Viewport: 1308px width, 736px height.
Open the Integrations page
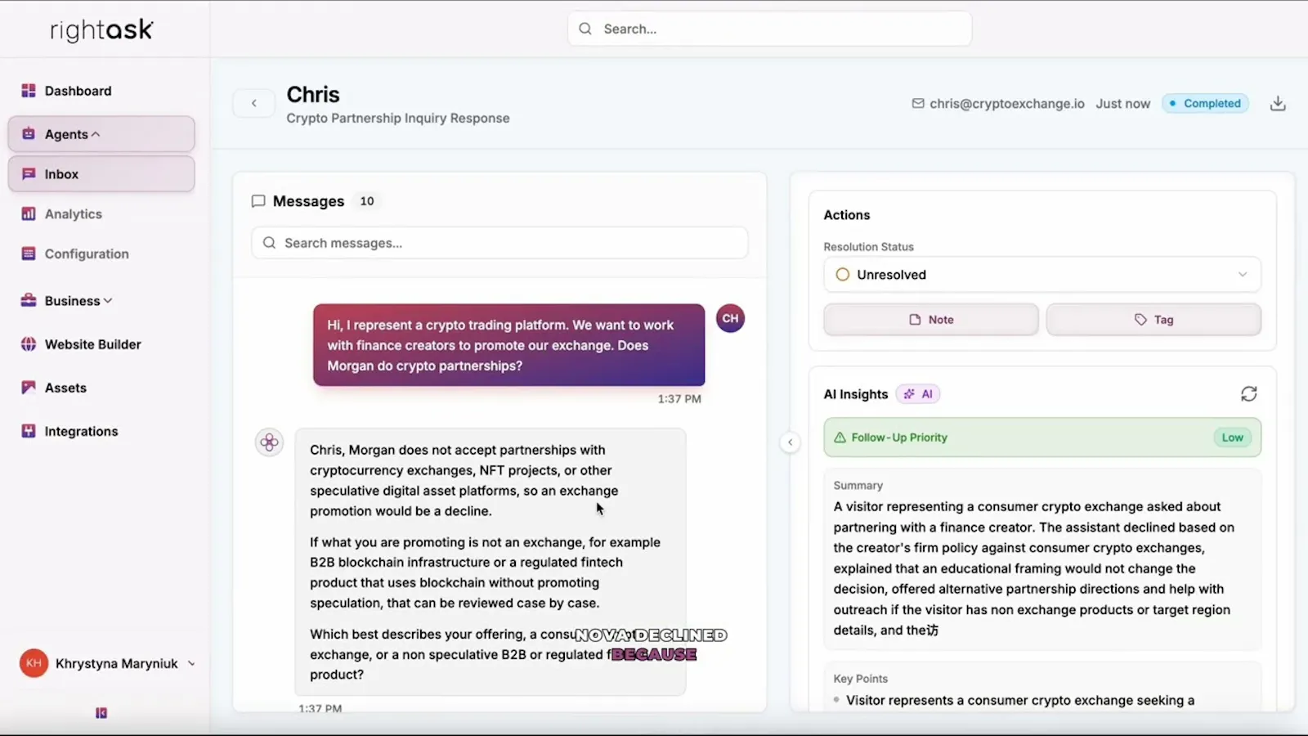tap(81, 431)
